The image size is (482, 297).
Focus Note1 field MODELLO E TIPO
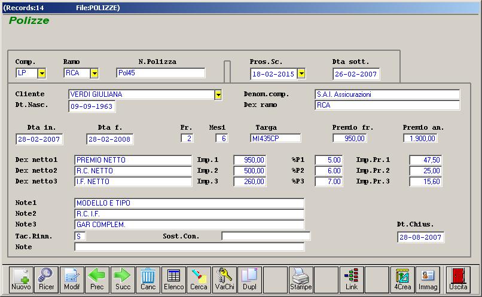pos(190,203)
